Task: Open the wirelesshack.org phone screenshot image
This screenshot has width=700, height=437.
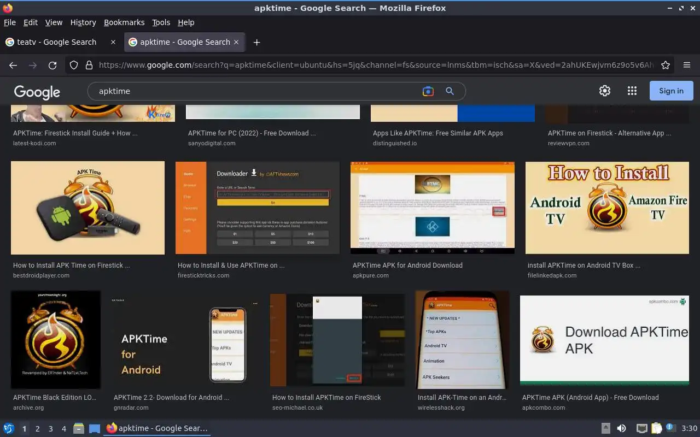Action: (462, 339)
